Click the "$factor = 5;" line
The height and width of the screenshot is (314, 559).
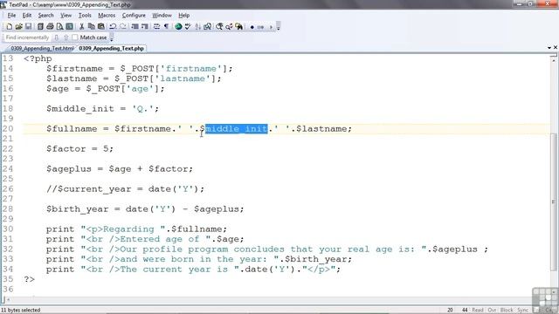point(79,149)
